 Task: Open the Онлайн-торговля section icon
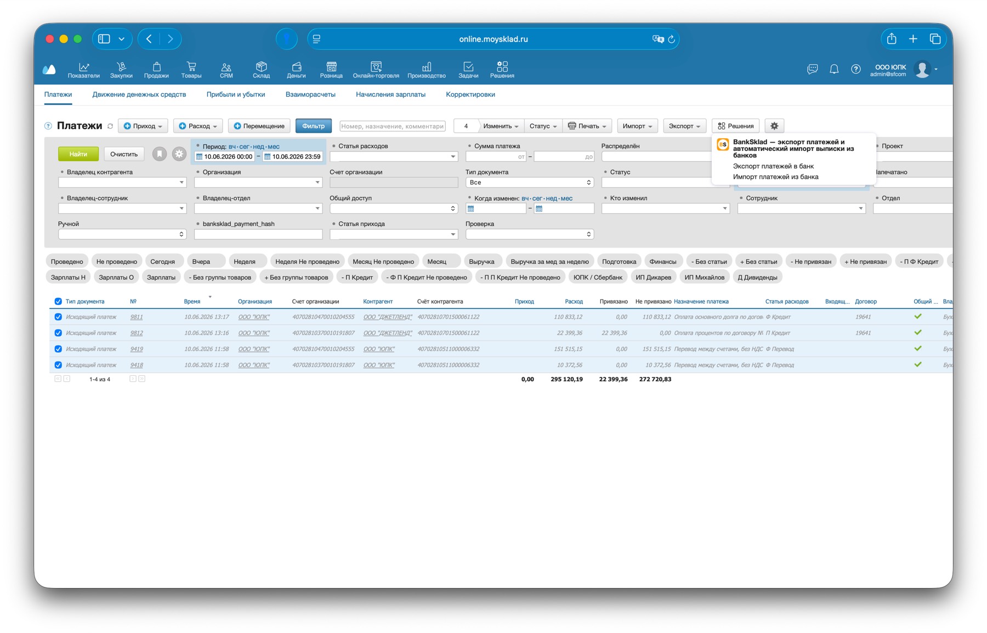click(x=376, y=66)
